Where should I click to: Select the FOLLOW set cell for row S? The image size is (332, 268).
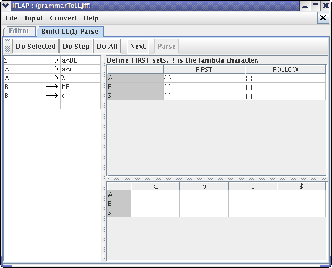[286, 96]
